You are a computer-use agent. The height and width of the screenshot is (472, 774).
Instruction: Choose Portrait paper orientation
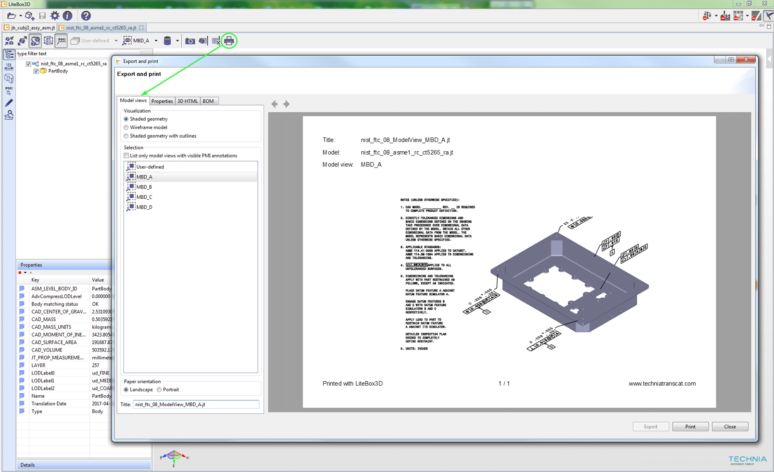pyautogui.click(x=159, y=390)
